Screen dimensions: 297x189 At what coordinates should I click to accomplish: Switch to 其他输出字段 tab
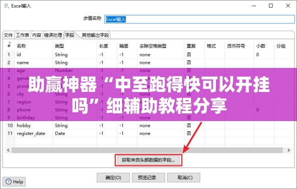click(95, 35)
